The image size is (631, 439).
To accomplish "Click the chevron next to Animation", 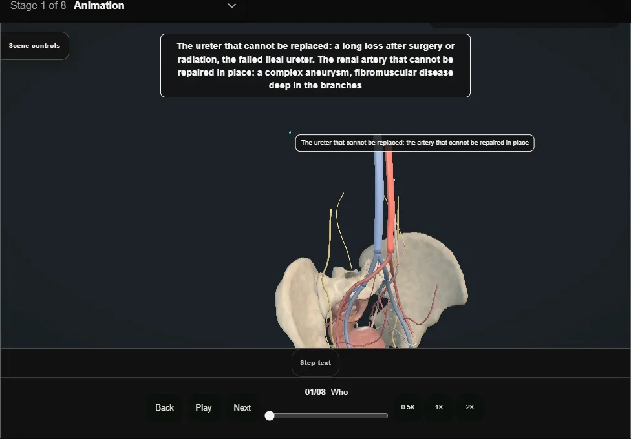I will coord(232,6).
